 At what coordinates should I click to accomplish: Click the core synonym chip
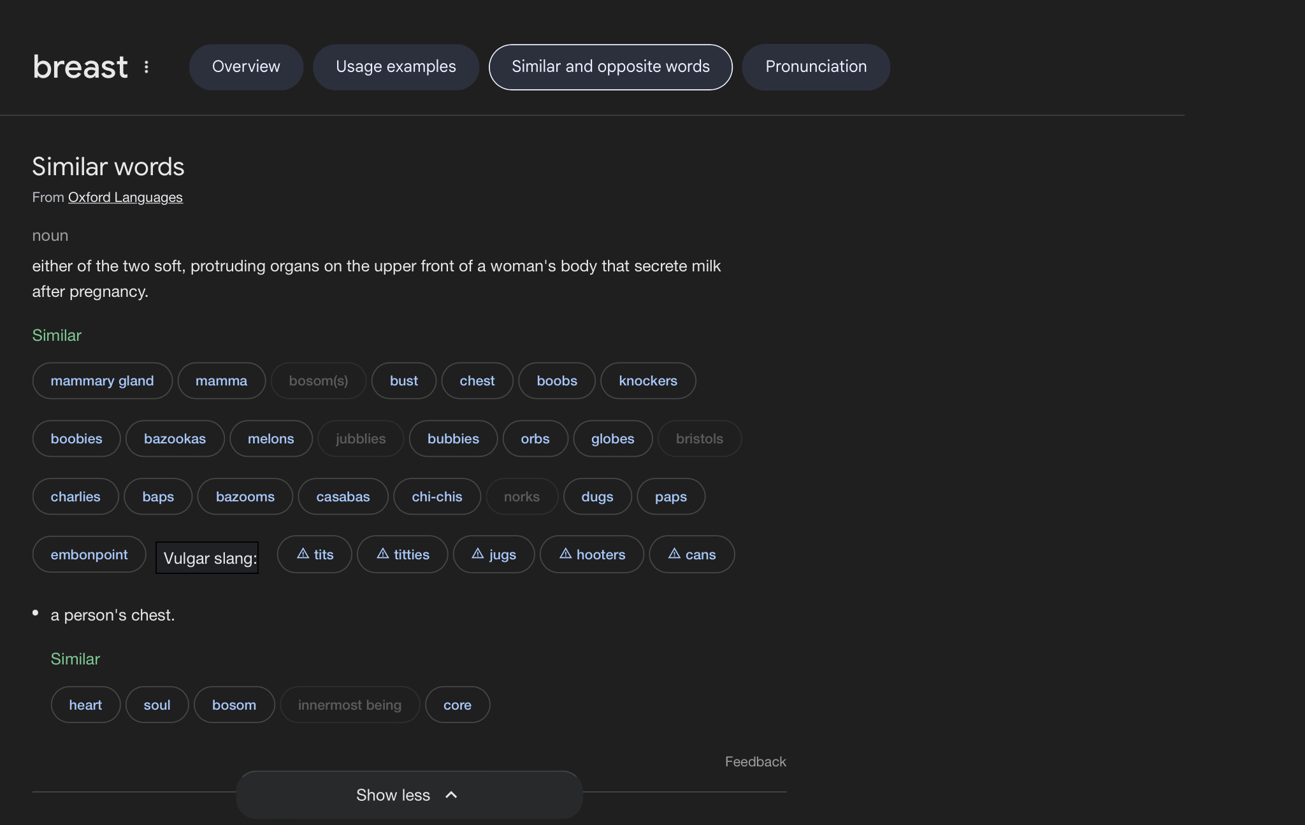[x=457, y=705]
